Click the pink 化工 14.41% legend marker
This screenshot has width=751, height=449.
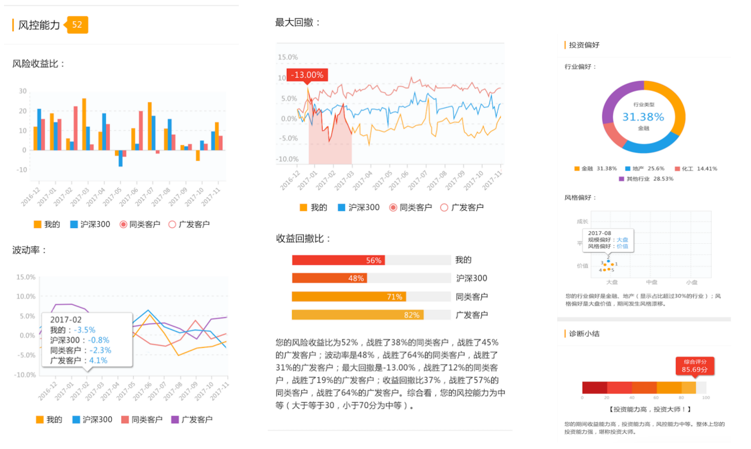(678, 169)
